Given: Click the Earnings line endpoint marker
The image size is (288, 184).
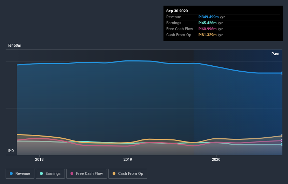Looking at the screenshot, I should click(x=282, y=144).
